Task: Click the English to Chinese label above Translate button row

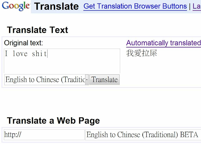Action: [45, 80]
